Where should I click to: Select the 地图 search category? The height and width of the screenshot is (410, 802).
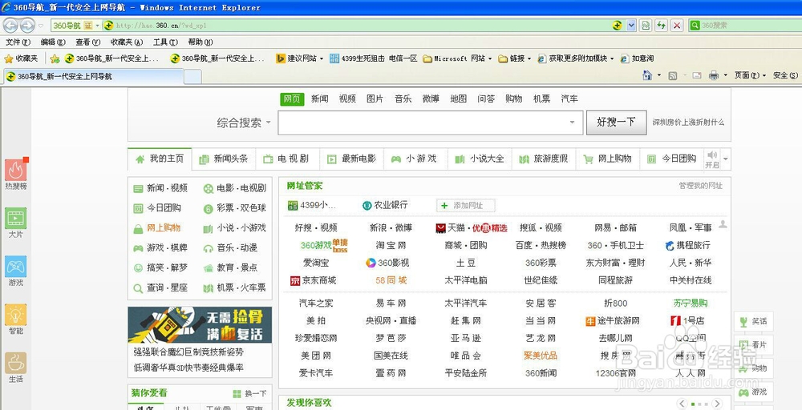pos(458,99)
